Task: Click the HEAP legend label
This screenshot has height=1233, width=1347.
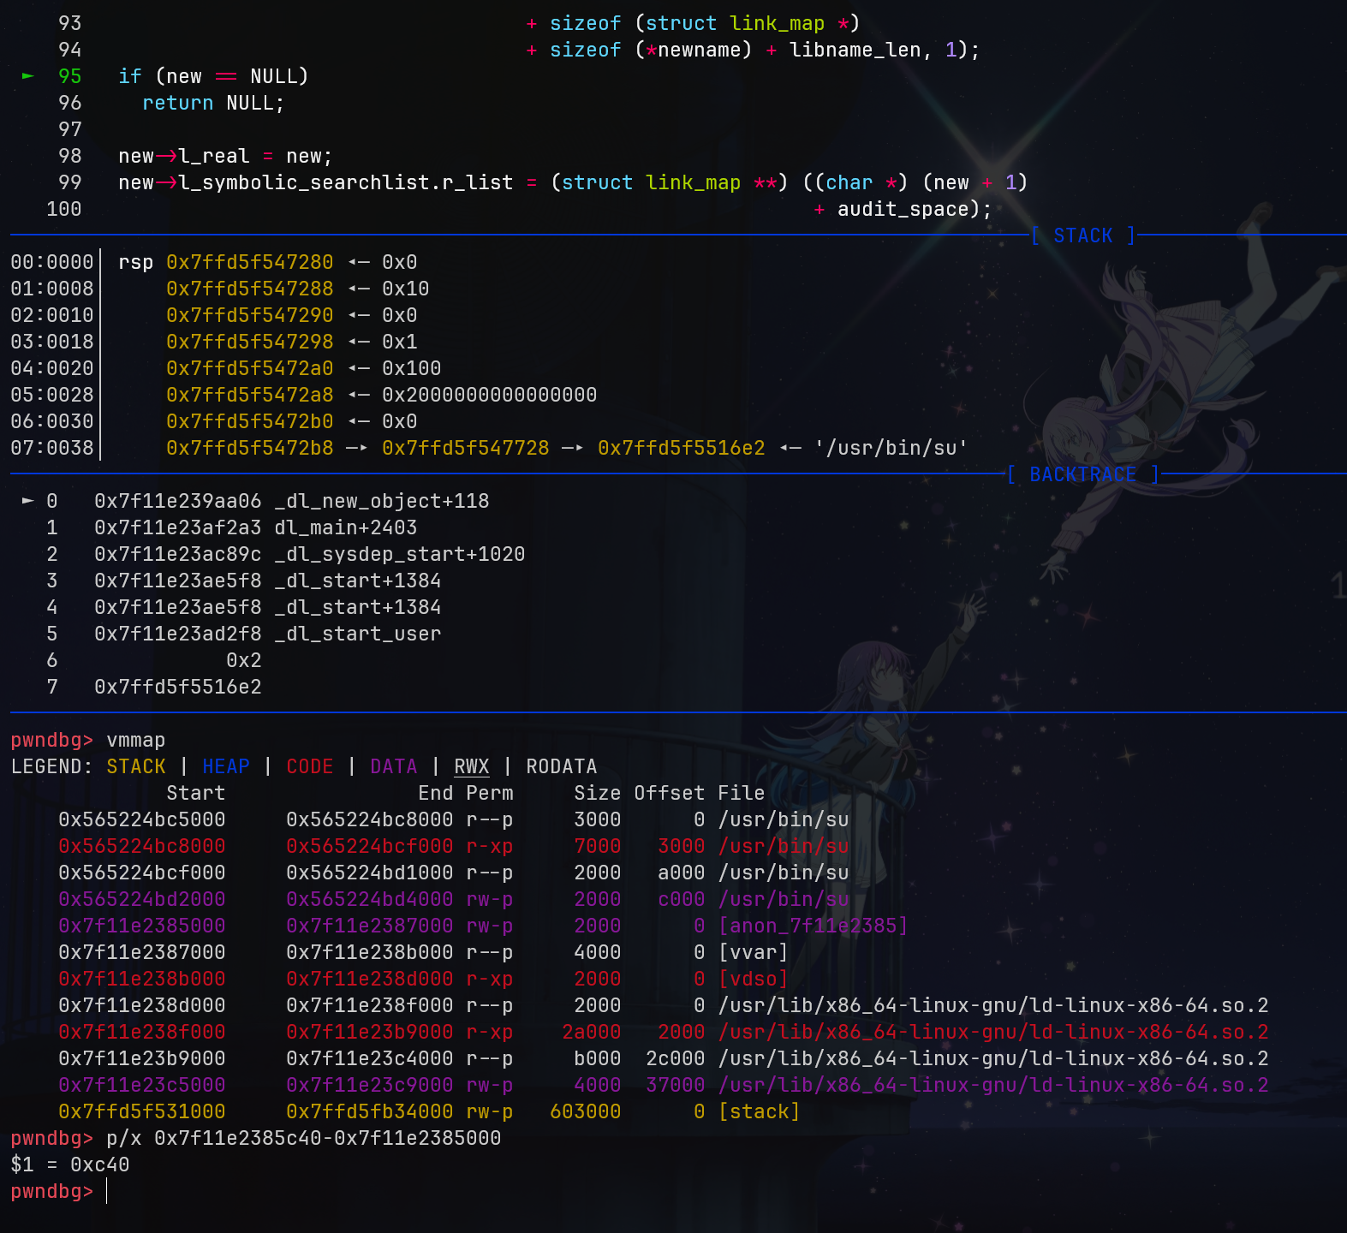Action: [226, 766]
